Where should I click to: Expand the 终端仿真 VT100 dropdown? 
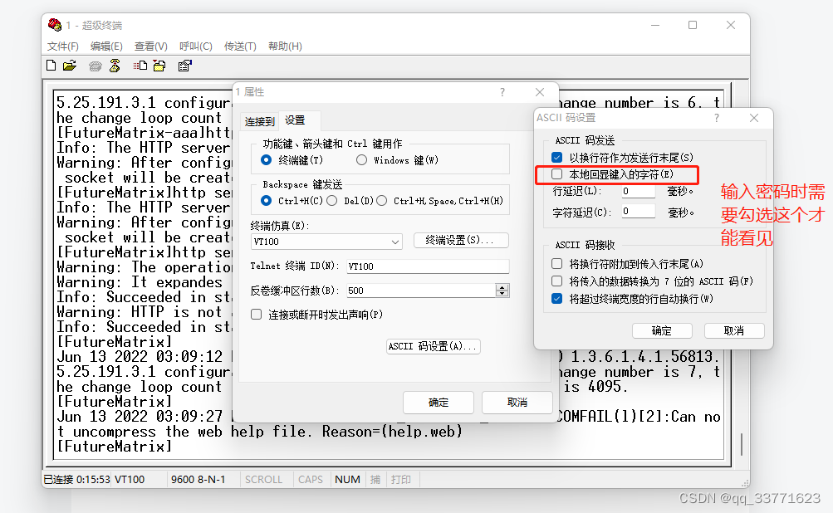tap(395, 242)
